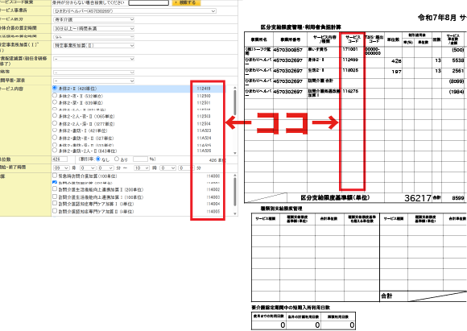The width and height of the screenshot is (467, 331).
Task: Focus the service code search input field
Action: click(x=149, y=2)
